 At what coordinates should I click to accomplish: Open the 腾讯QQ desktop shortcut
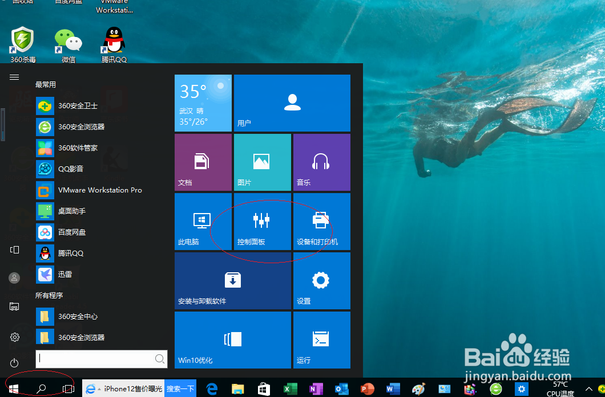click(114, 45)
